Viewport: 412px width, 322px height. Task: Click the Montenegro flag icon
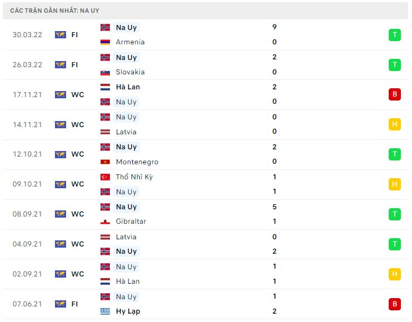105,162
